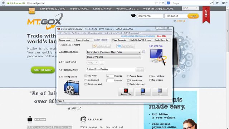
Task: Click the monitor with wand image
Action: [158, 57]
